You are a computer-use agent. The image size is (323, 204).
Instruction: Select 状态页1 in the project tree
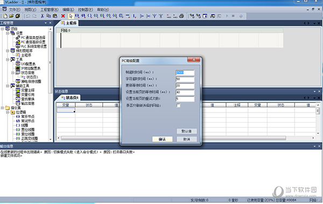pos(32,77)
